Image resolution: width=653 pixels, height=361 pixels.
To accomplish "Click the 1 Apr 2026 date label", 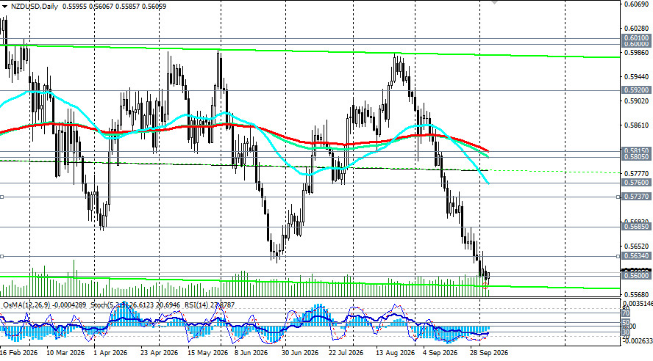I will [111, 353].
